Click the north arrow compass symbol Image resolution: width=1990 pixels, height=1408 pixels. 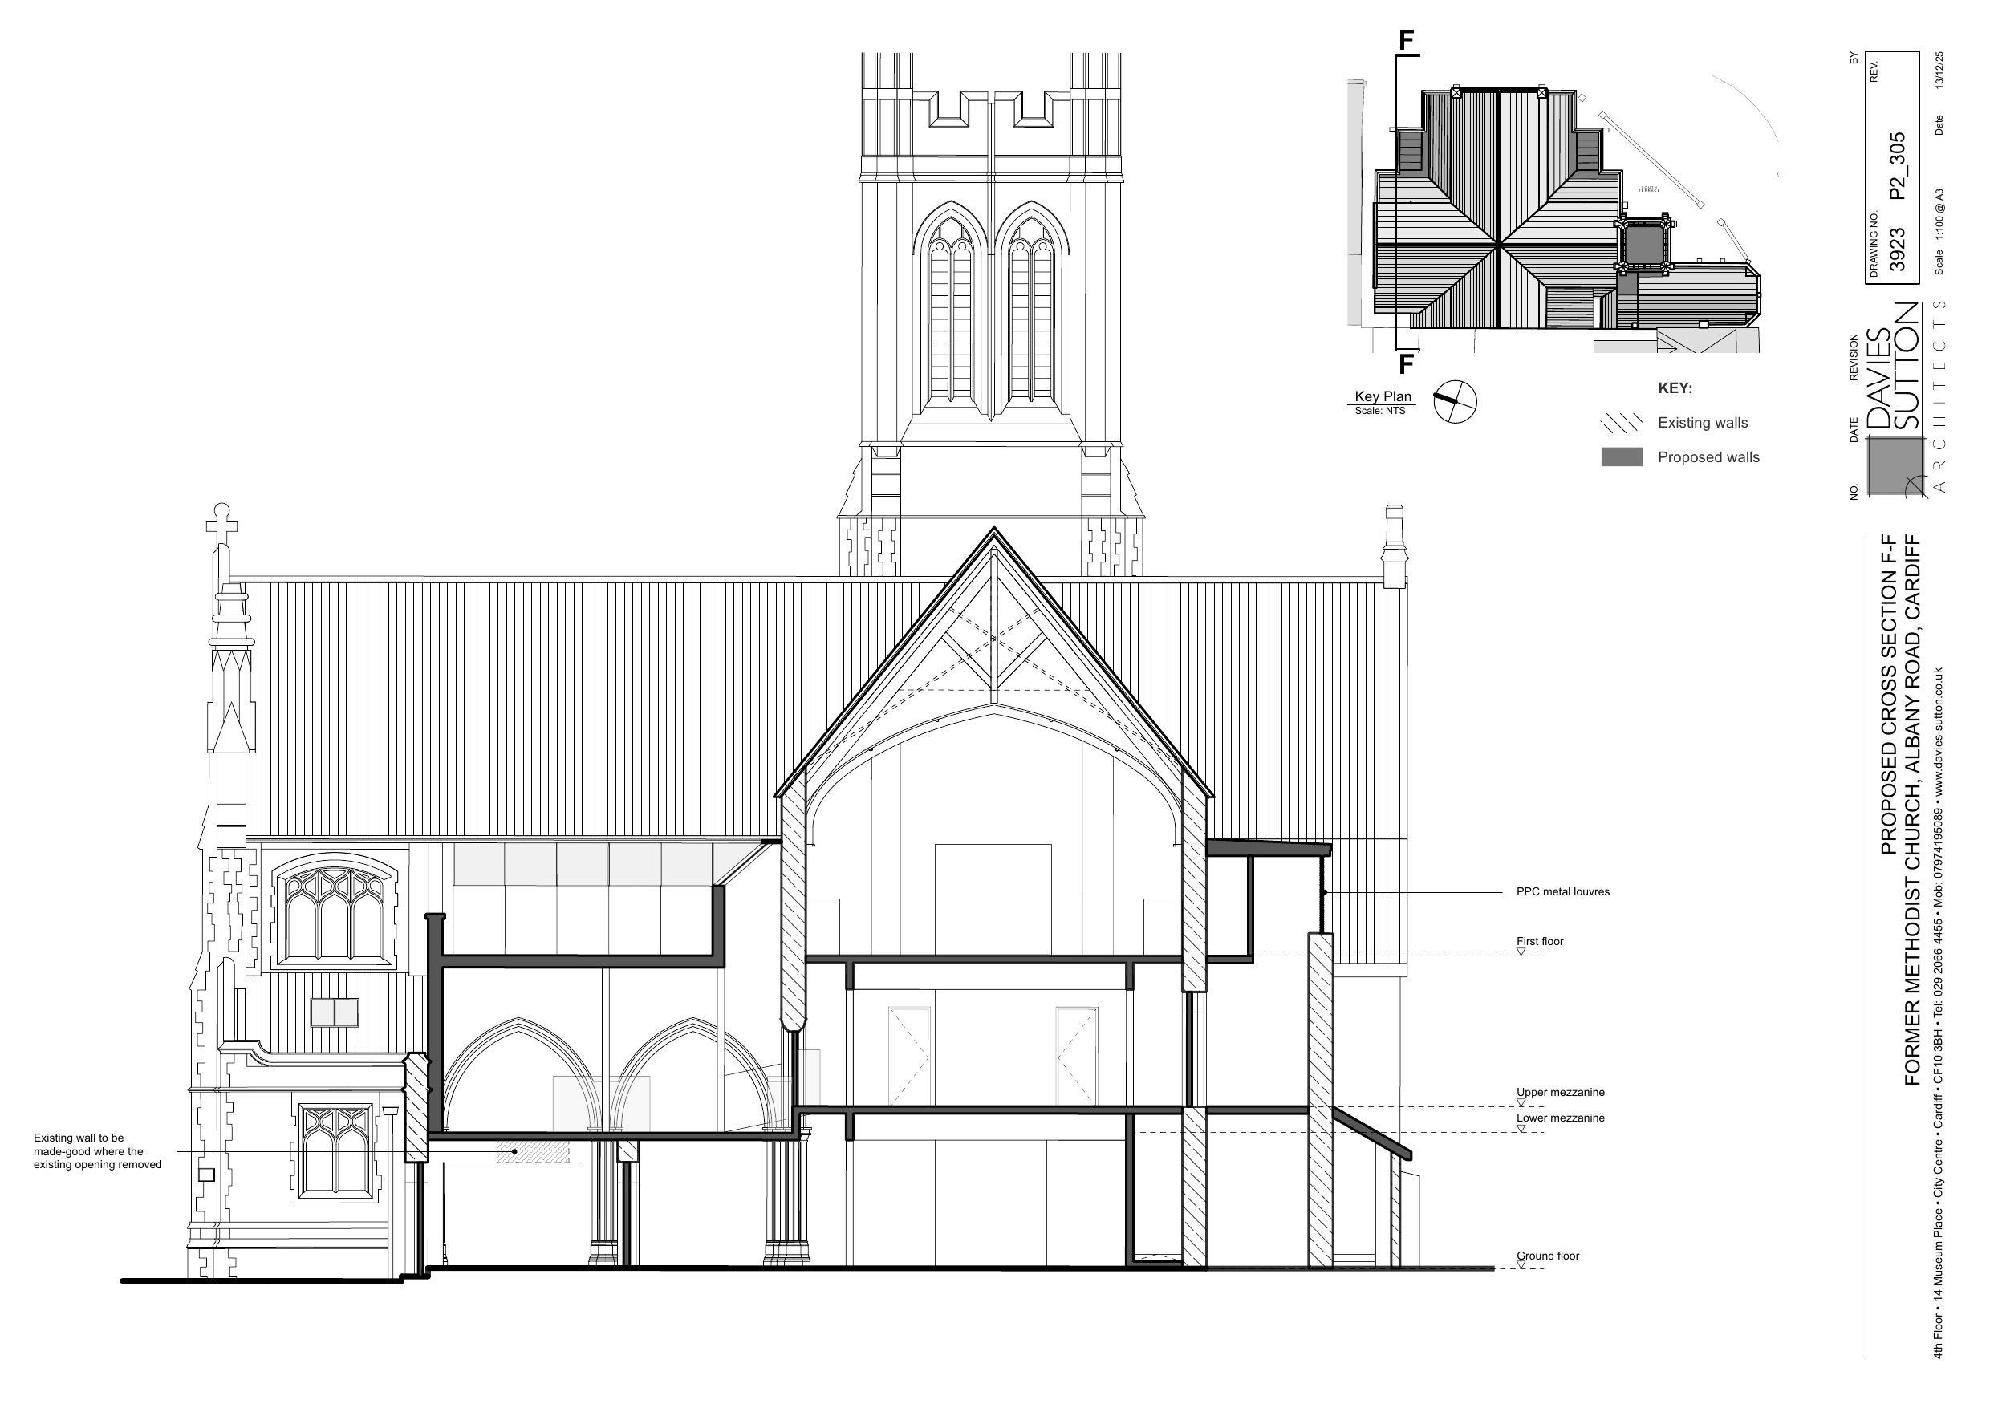[x=1454, y=401]
